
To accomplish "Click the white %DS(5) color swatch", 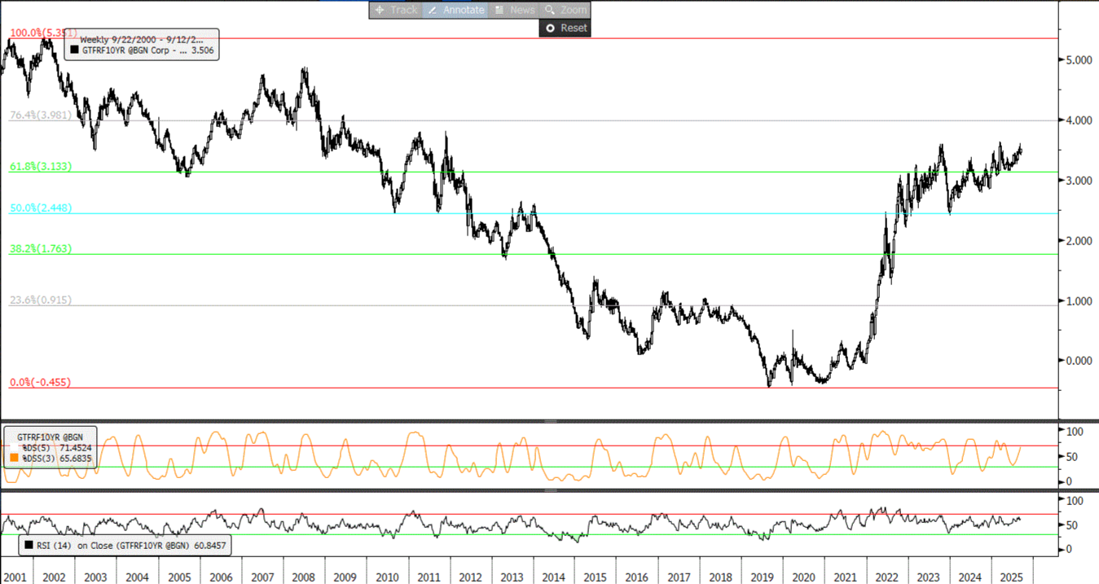I will tap(13, 448).
